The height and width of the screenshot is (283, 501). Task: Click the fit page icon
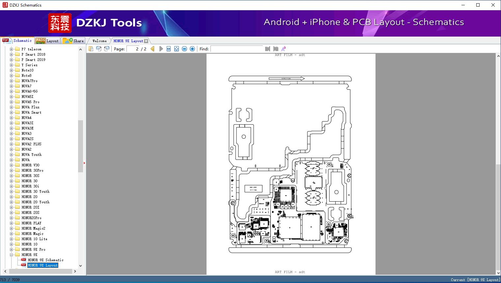[177, 49]
